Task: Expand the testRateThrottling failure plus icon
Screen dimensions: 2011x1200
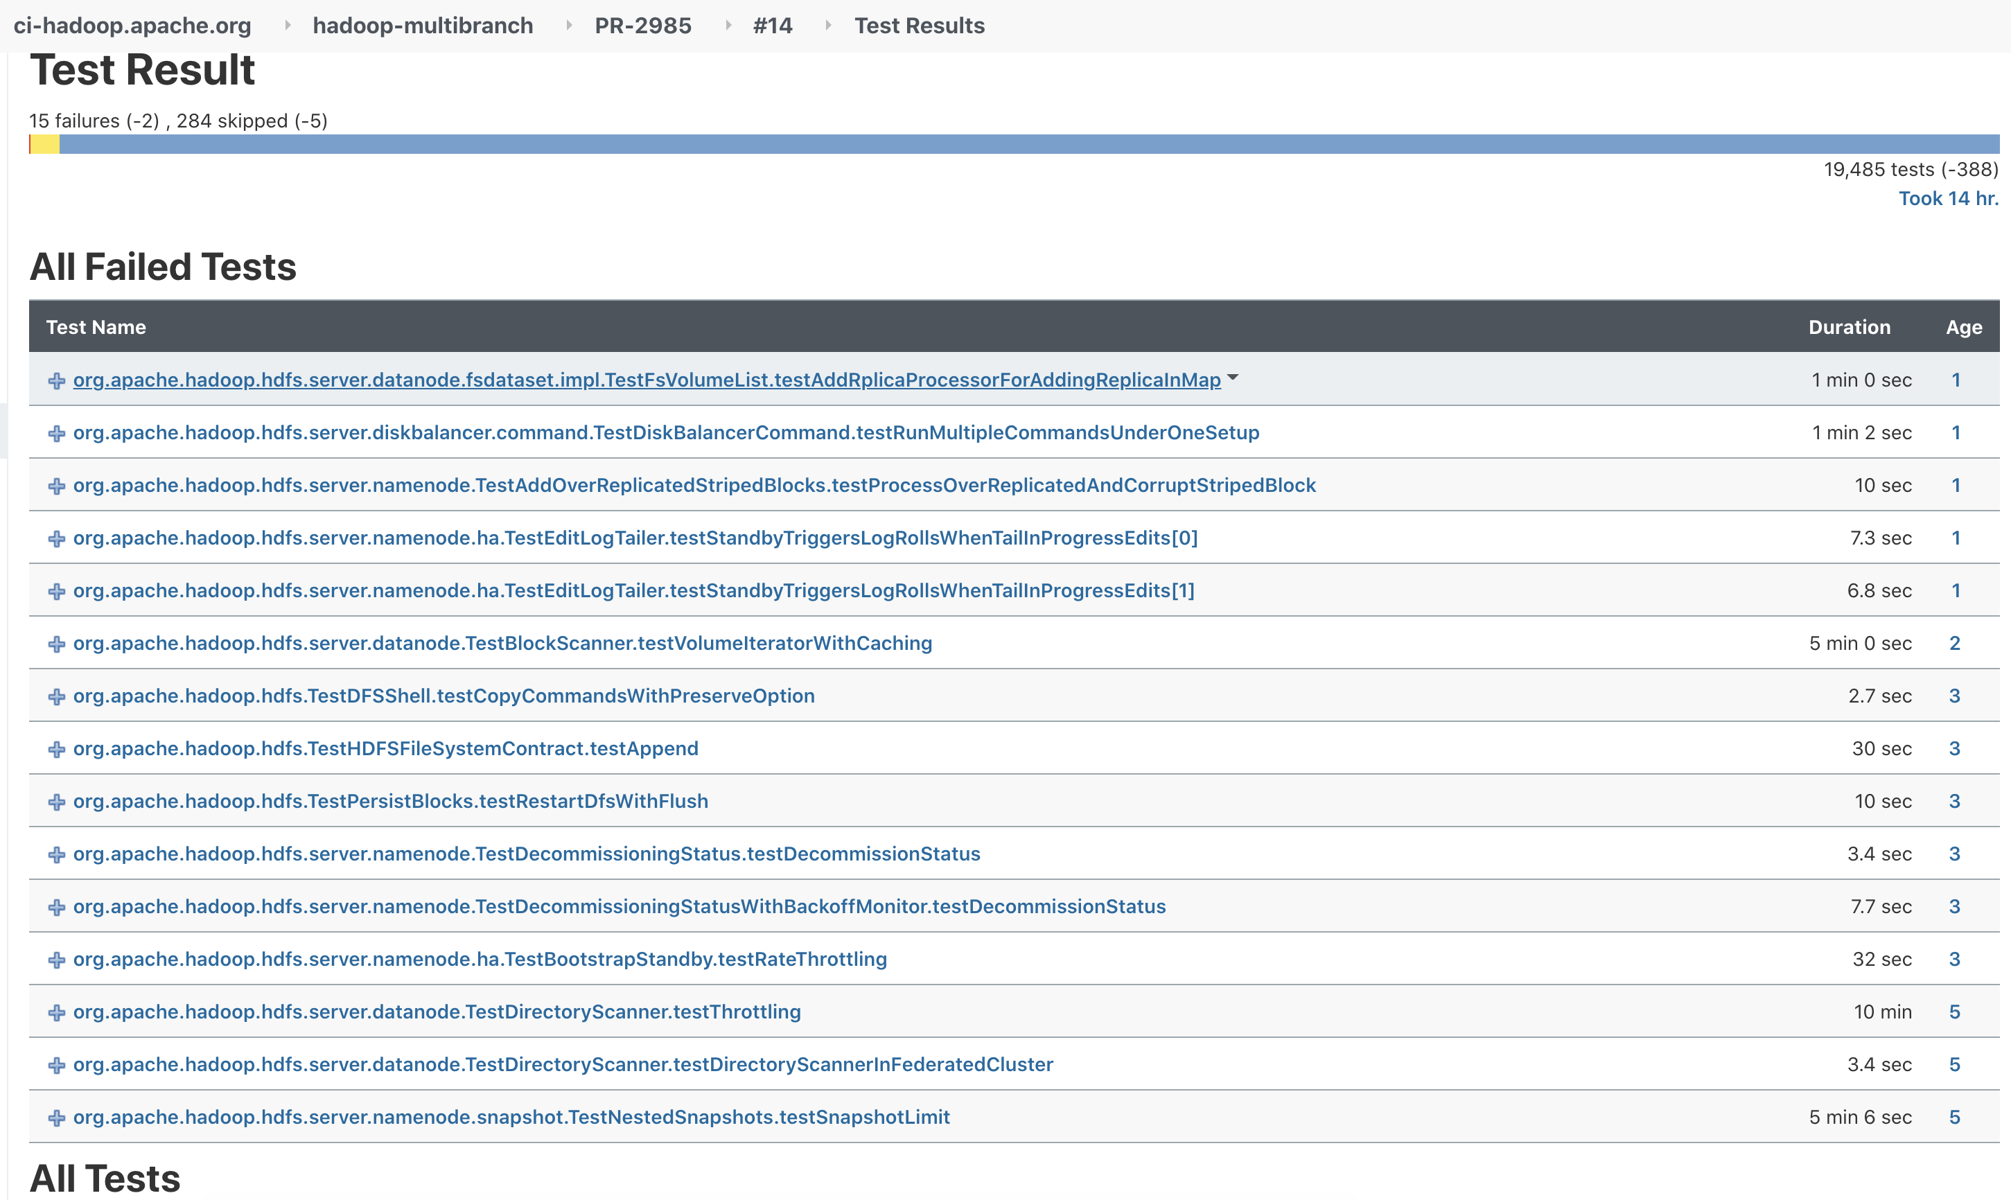Action: click(x=57, y=960)
